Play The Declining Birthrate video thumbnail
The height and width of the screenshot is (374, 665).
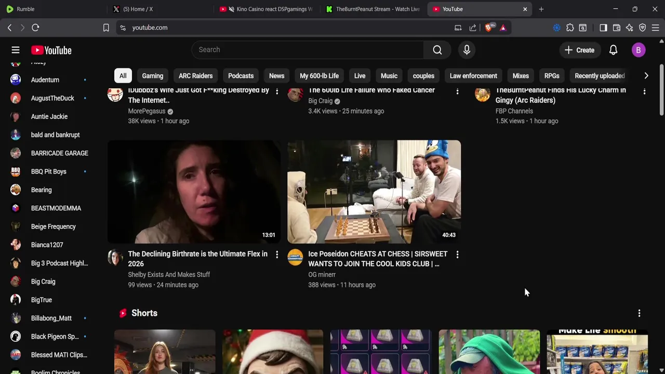point(194,192)
